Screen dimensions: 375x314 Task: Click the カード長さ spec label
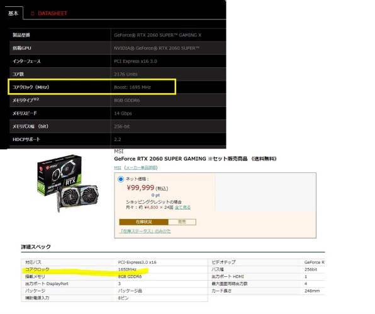coord(221,291)
